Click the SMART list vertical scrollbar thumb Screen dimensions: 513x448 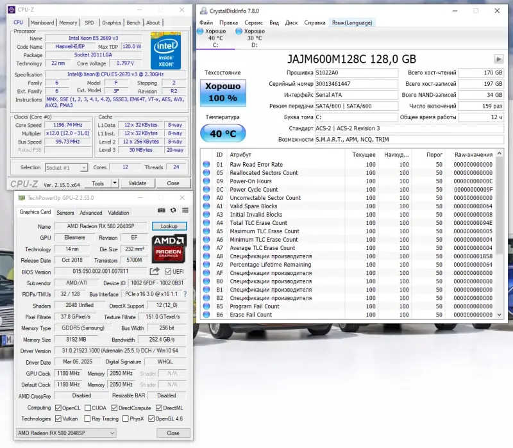pos(500,205)
